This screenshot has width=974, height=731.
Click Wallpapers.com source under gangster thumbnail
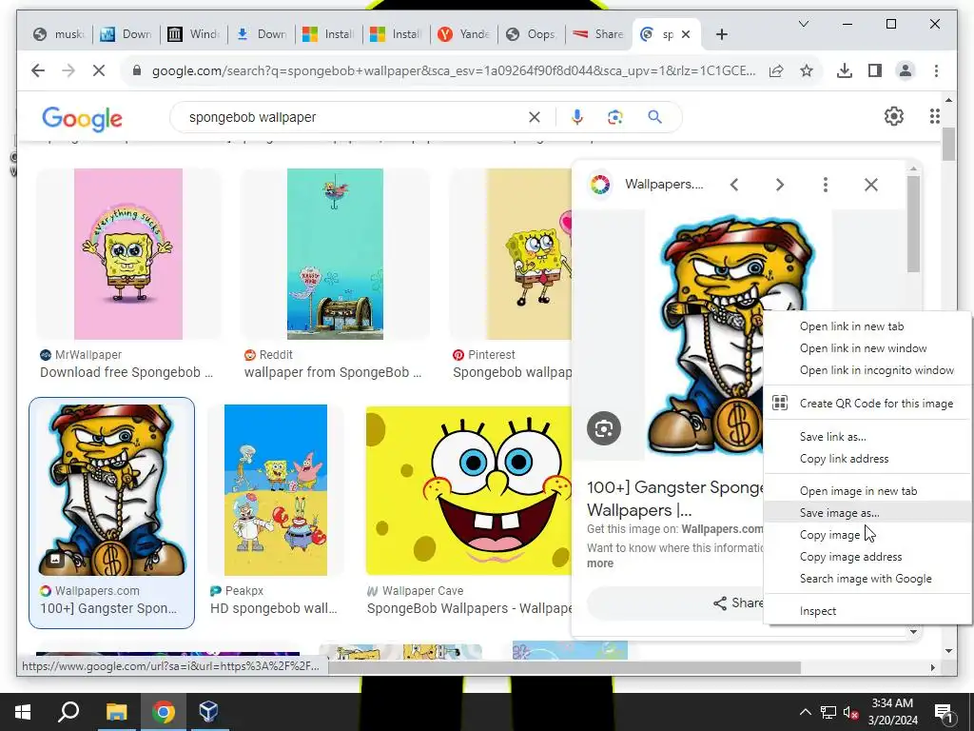(97, 591)
